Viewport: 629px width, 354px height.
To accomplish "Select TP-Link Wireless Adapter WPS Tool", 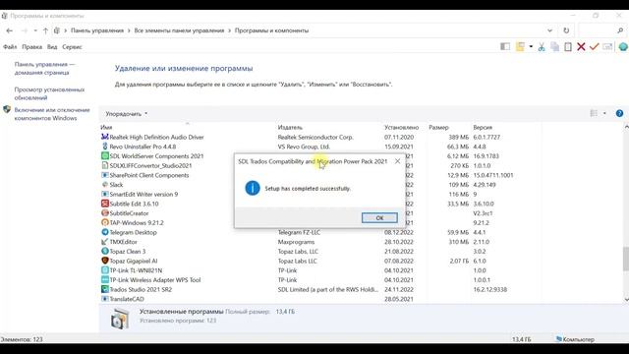I will point(155,280).
